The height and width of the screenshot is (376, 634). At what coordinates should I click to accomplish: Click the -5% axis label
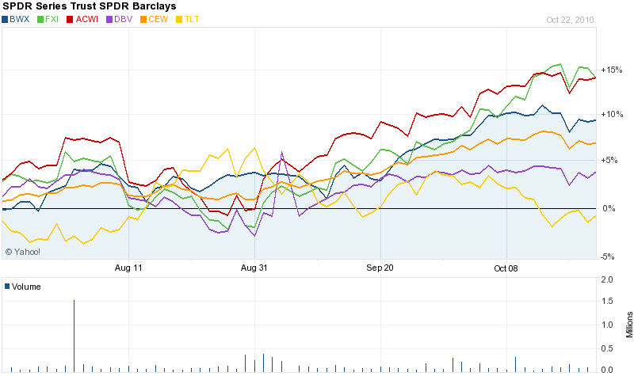coord(607,256)
